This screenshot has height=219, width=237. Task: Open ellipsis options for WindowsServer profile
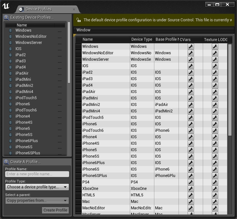point(60,44)
